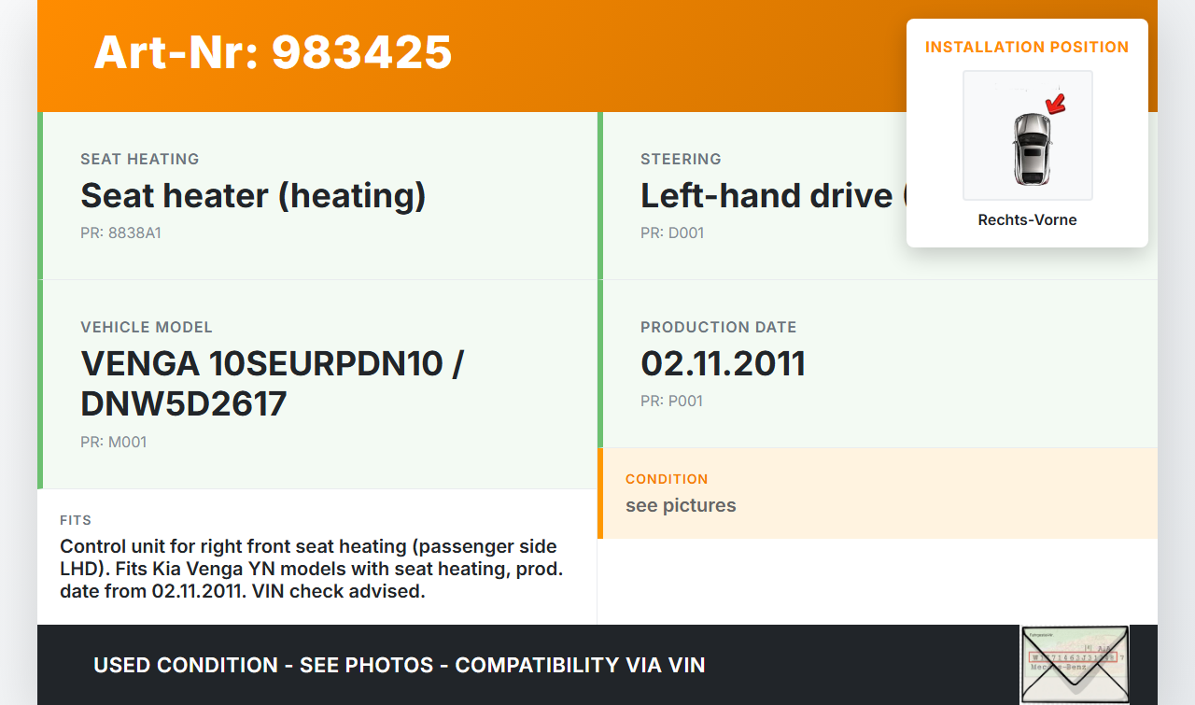The image size is (1195, 705).
Task: Open the car installation position diagram
Action: point(1027,136)
